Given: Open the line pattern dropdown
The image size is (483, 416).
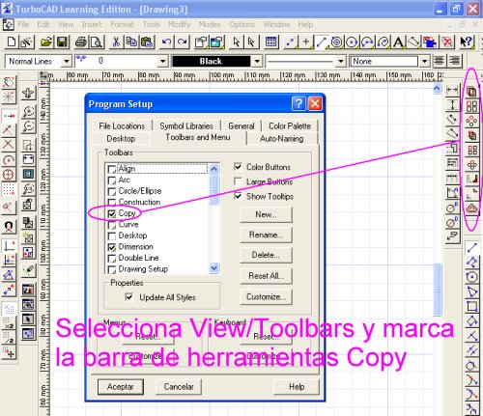Looking at the screenshot, I should click(341, 61).
